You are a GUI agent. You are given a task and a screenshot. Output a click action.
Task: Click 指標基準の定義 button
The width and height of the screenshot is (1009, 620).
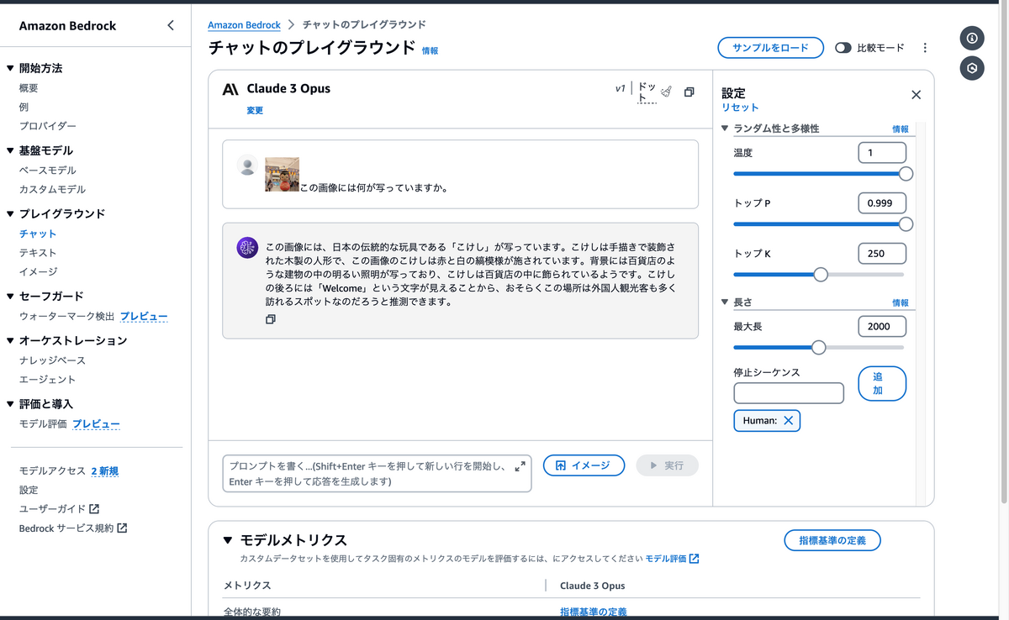(x=832, y=540)
